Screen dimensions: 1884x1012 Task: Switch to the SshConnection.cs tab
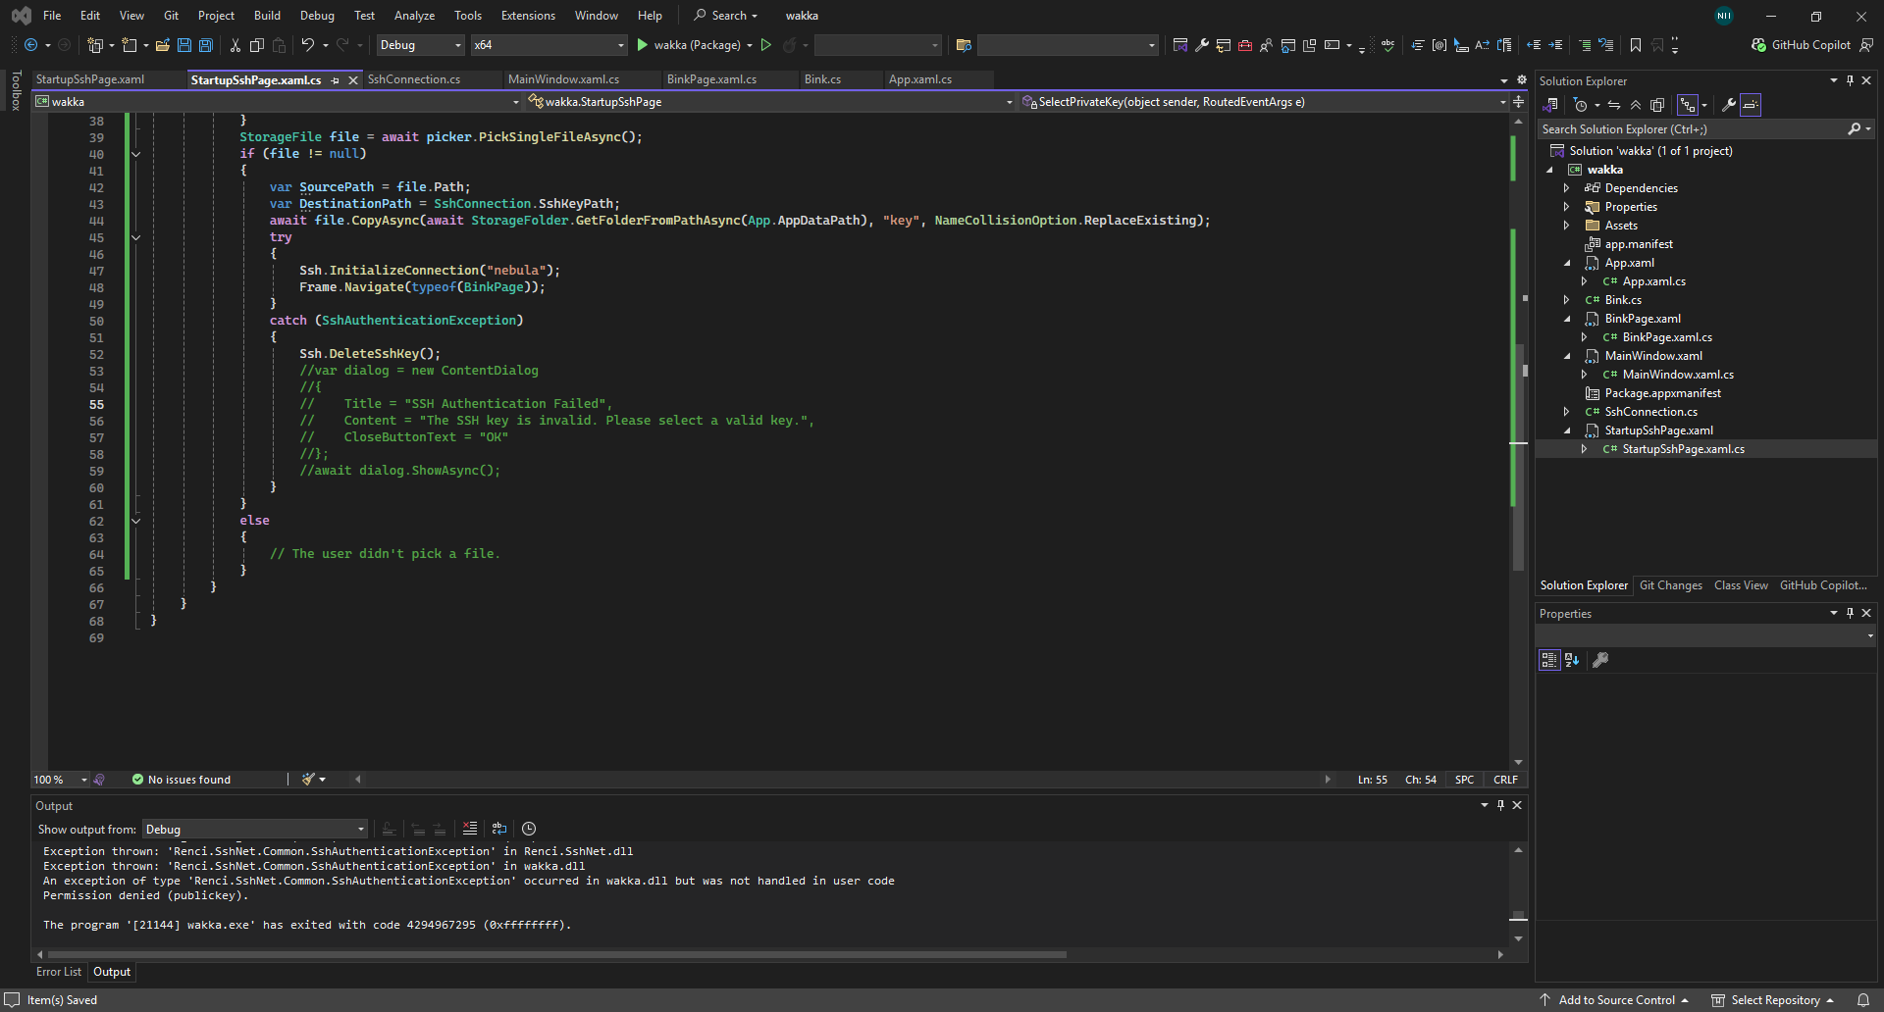click(x=414, y=79)
